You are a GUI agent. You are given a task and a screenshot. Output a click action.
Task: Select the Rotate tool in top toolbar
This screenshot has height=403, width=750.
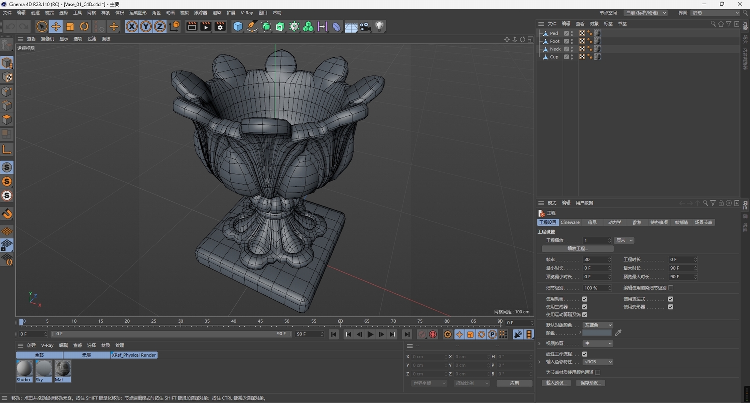pos(84,27)
